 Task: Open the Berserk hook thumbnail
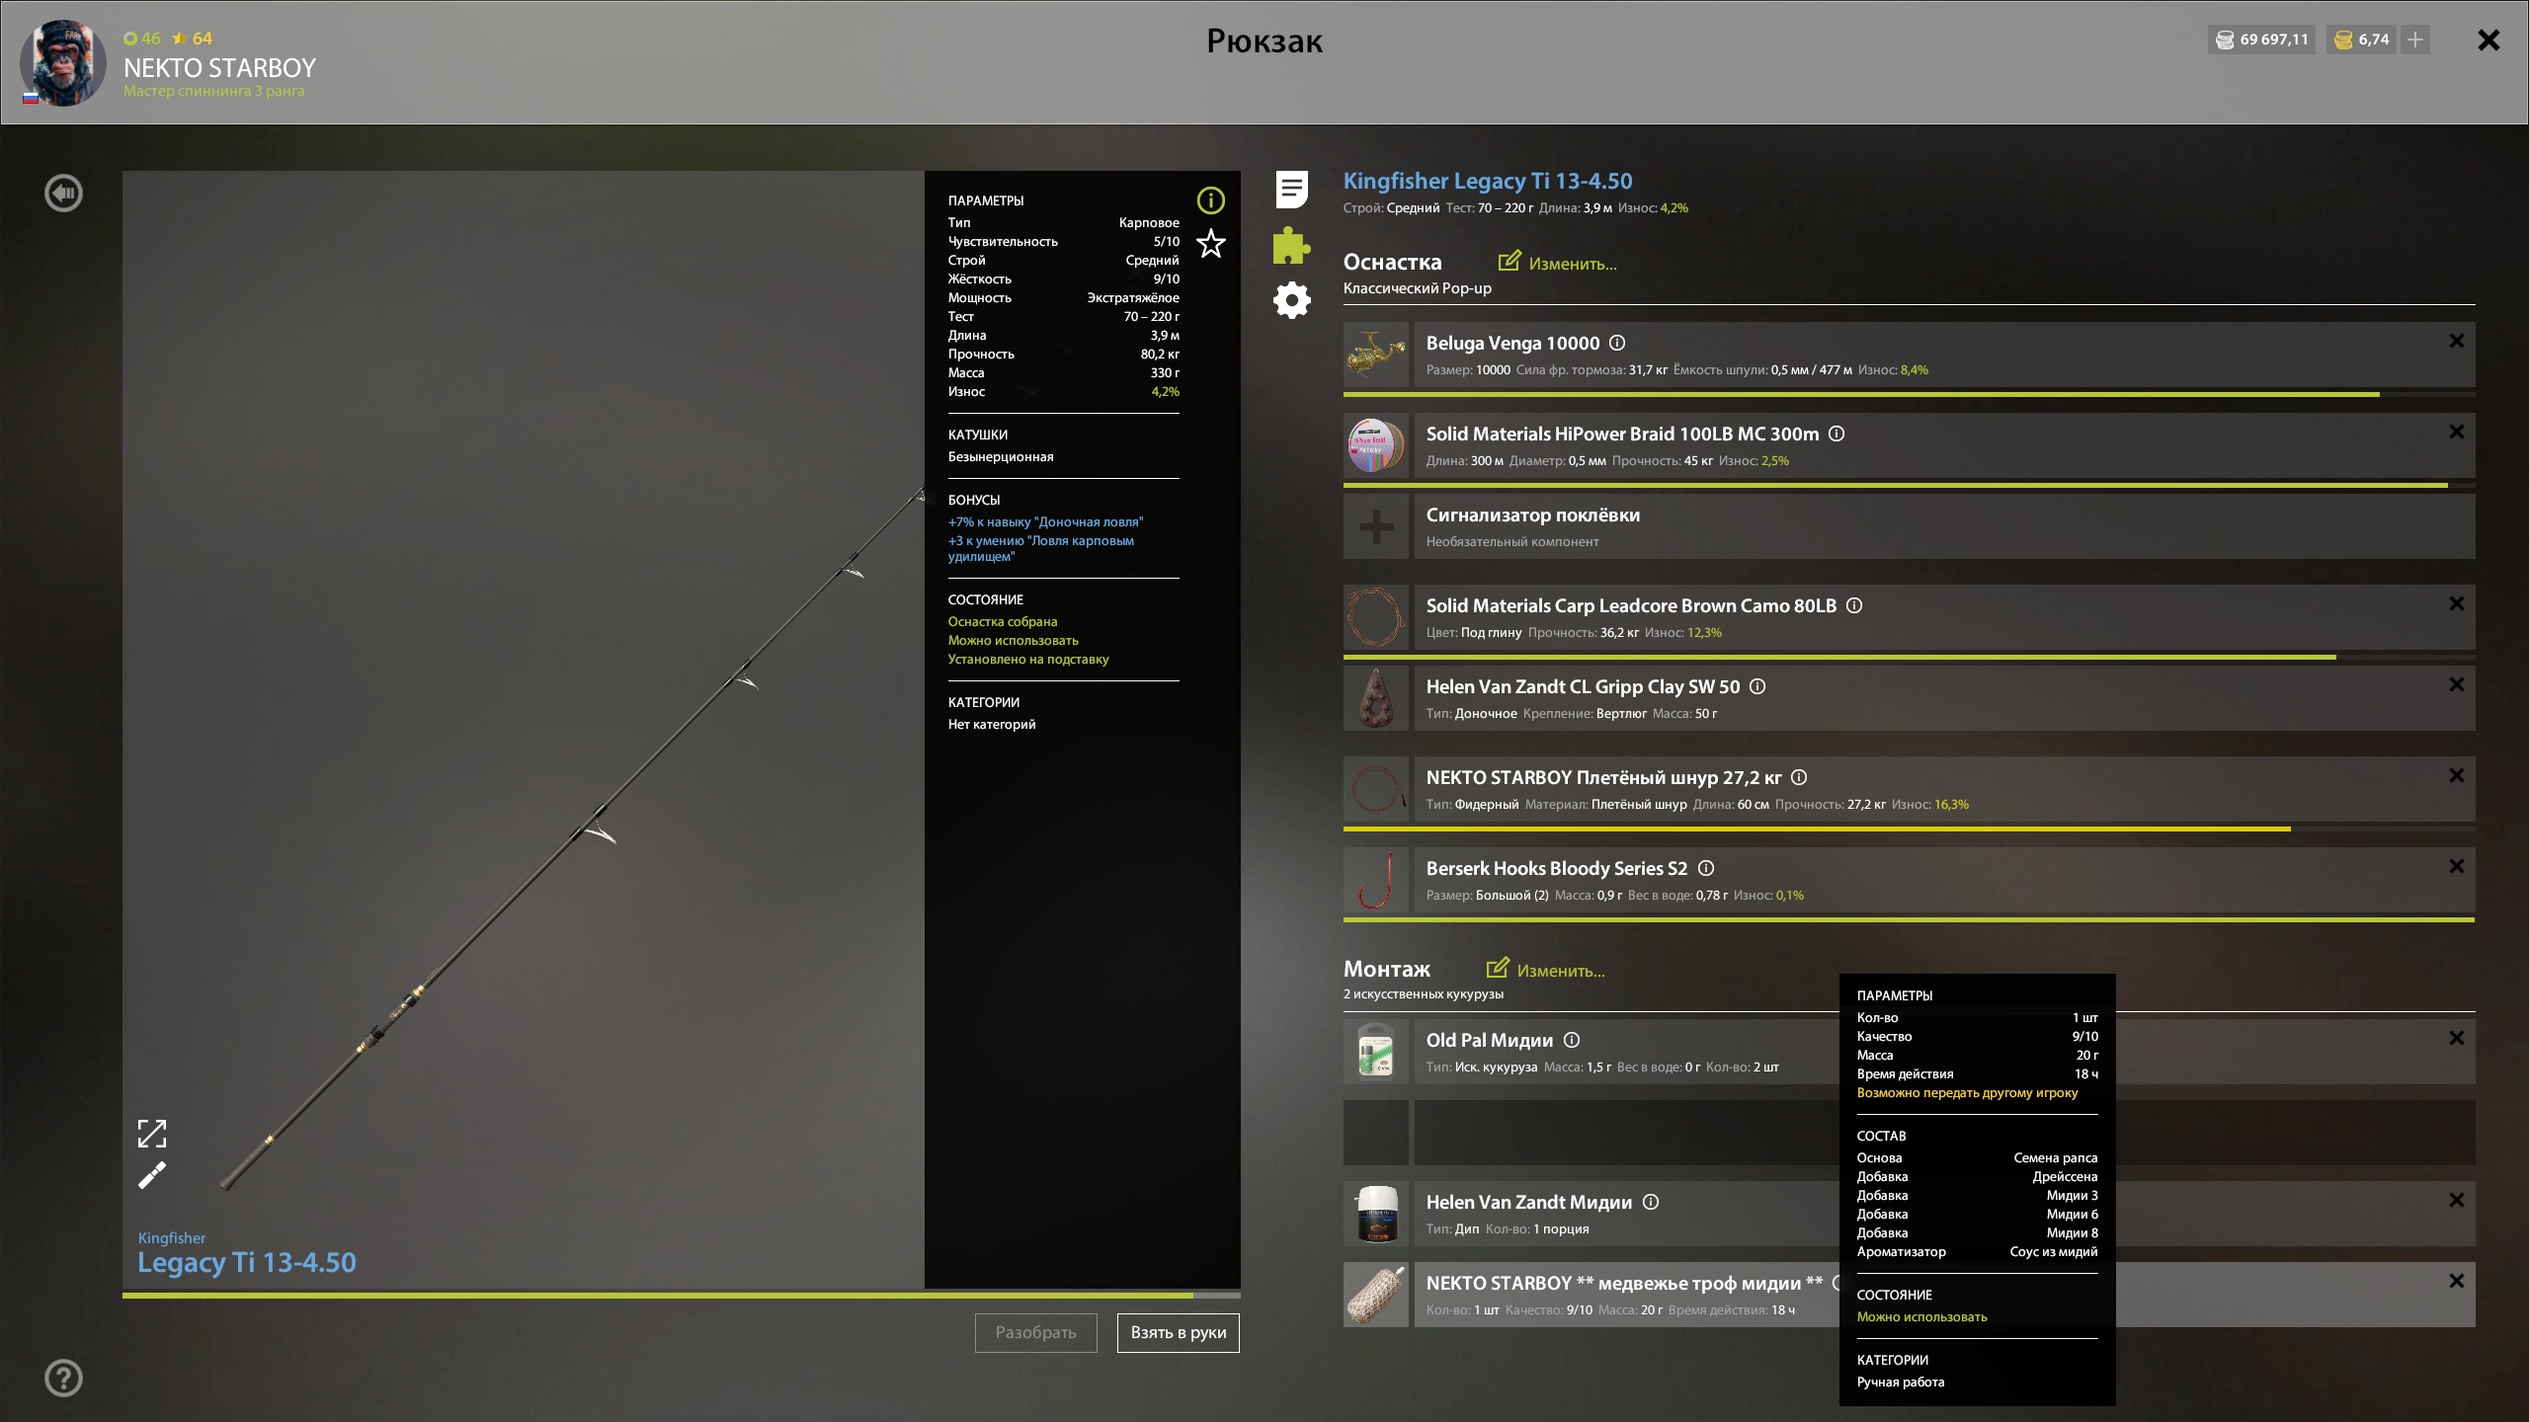pos(1376,880)
